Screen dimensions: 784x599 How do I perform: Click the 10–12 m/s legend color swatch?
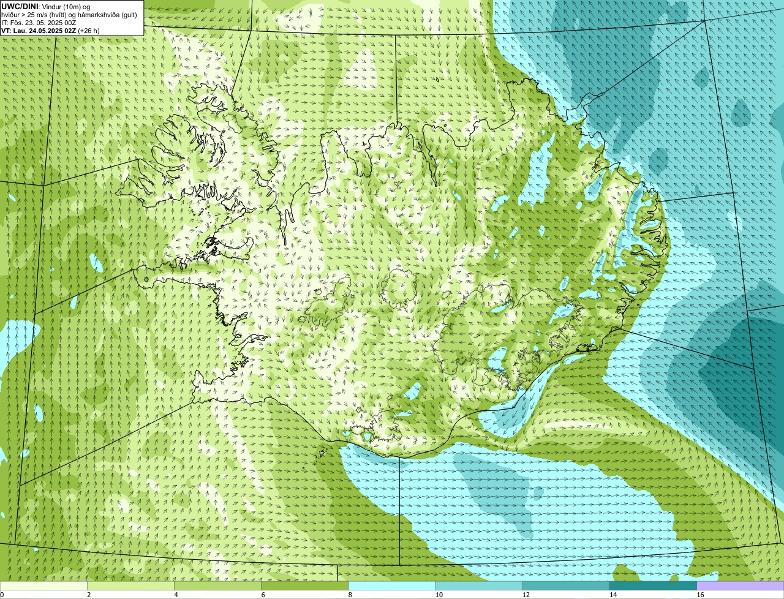(479, 586)
